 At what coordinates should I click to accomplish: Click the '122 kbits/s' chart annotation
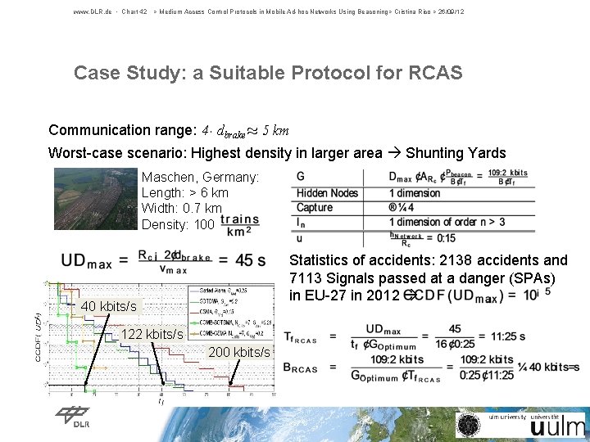(x=152, y=334)
